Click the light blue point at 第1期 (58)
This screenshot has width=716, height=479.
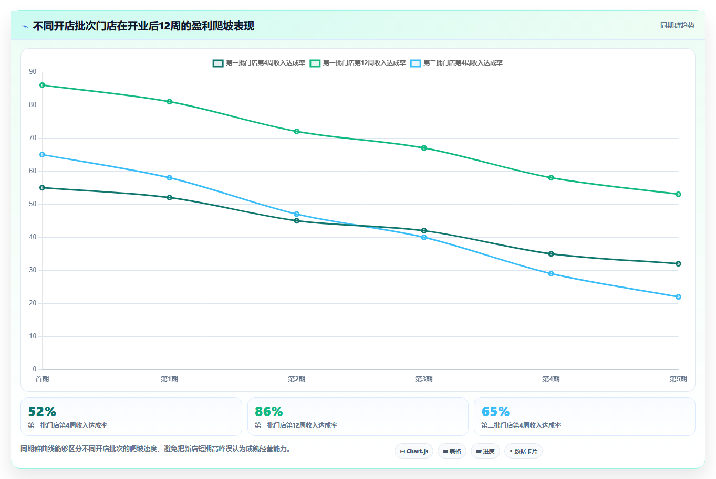[170, 178]
